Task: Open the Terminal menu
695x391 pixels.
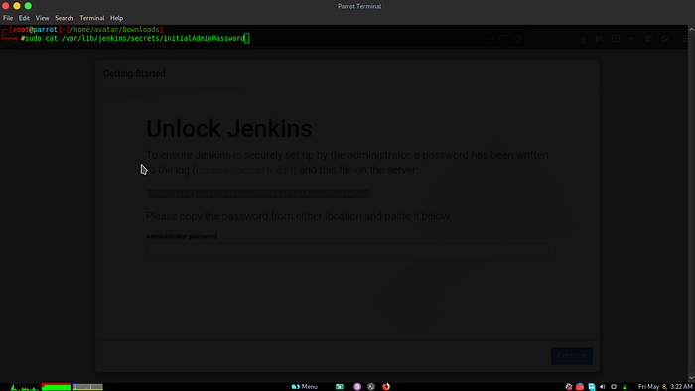Action: click(92, 18)
